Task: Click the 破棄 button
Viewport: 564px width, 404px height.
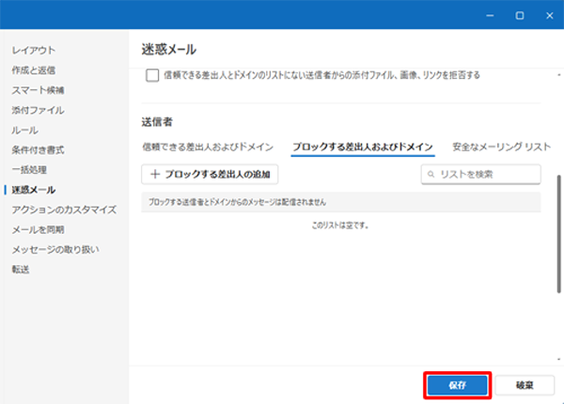Action: click(x=525, y=385)
